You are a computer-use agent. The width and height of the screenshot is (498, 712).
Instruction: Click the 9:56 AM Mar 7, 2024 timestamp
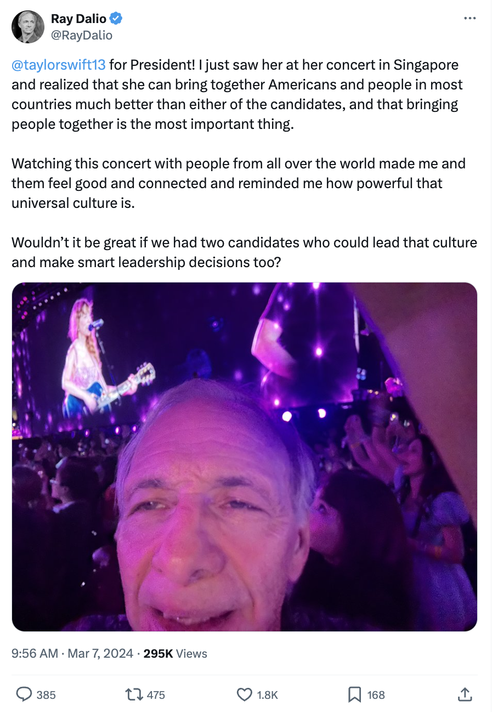pos(72,653)
